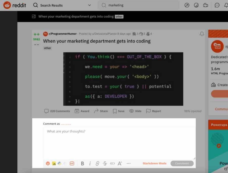Upvote the post with the ++ button
Viewport: 228px width, 173px height.
[x=37, y=34]
